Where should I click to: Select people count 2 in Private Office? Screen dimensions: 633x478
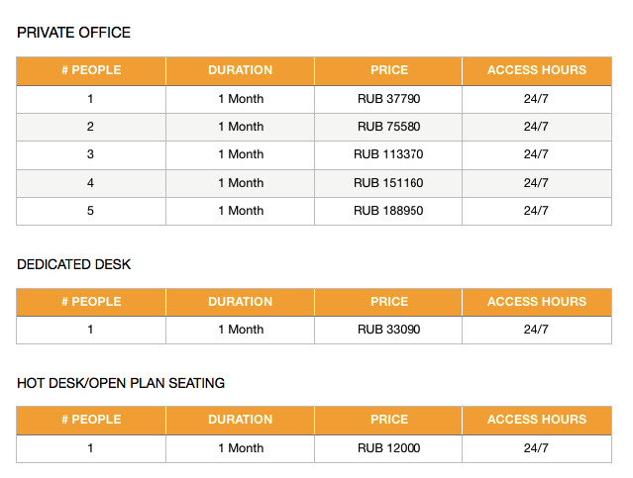90,127
